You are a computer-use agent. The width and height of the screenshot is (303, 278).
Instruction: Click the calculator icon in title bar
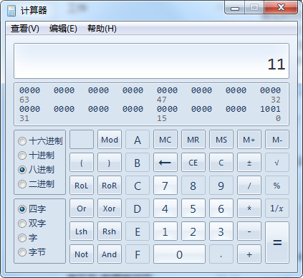point(11,11)
